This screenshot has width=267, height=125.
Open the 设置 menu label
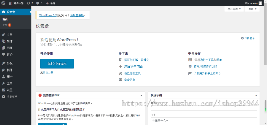(x=10, y=90)
